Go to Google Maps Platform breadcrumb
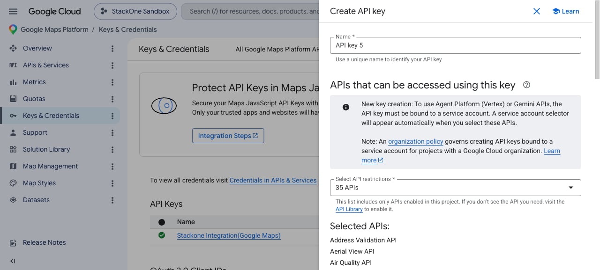 tap(54, 29)
